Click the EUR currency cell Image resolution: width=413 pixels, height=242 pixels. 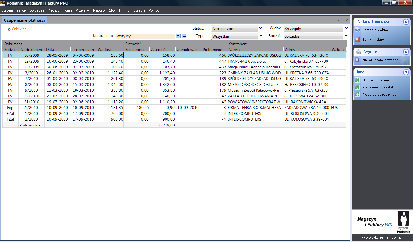pos(338,107)
